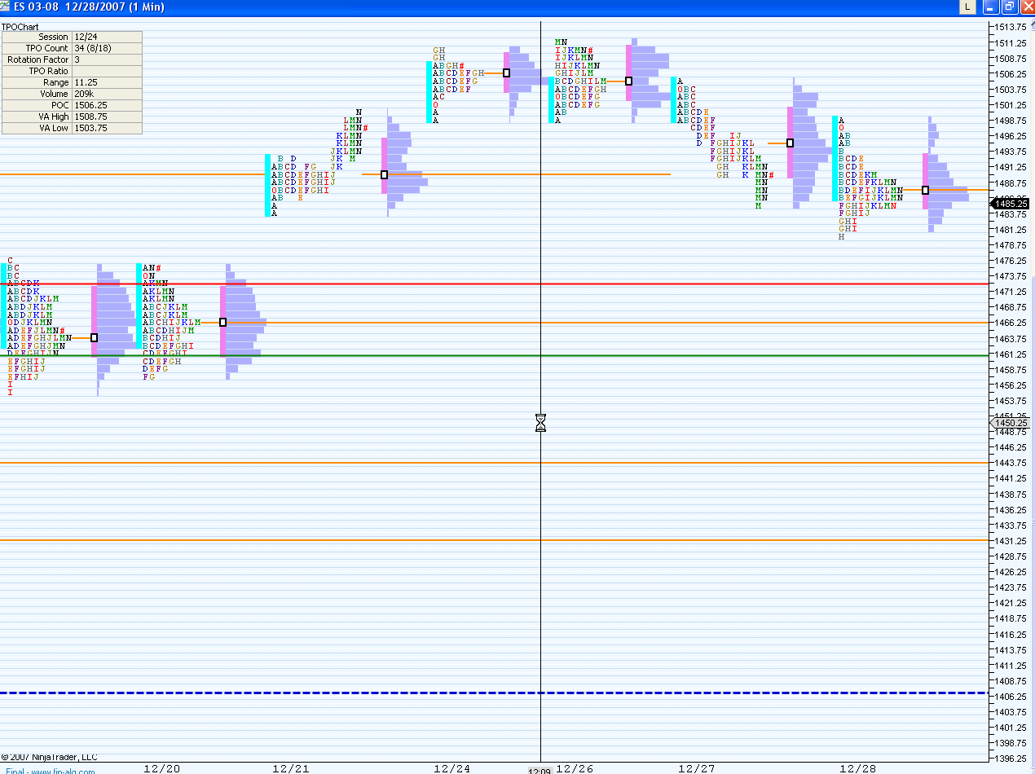1035x774 pixels.
Task: Click the L link button in title bar
Action: (967, 7)
